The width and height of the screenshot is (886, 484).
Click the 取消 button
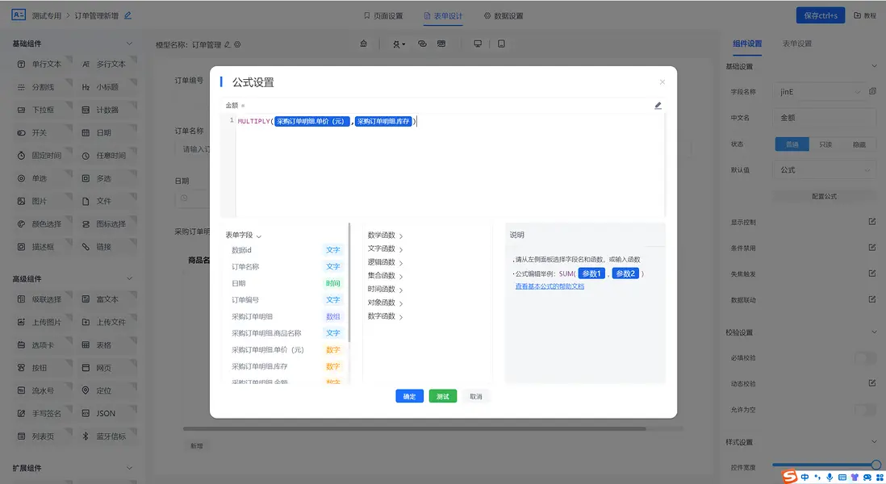click(x=476, y=396)
